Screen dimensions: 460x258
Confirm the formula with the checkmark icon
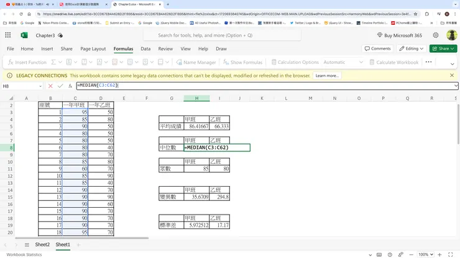click(x=60, y=86)
